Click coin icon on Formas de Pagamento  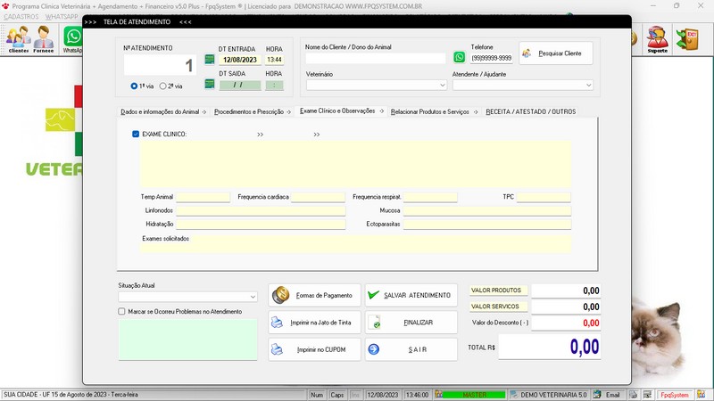pyautogui.click(x=280, y=295)
